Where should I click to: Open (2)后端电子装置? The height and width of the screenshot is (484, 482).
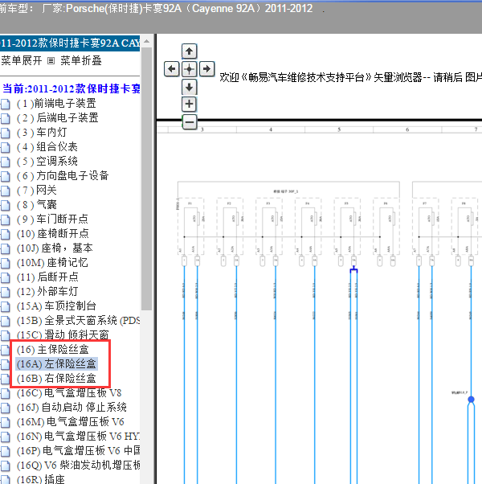57,118
